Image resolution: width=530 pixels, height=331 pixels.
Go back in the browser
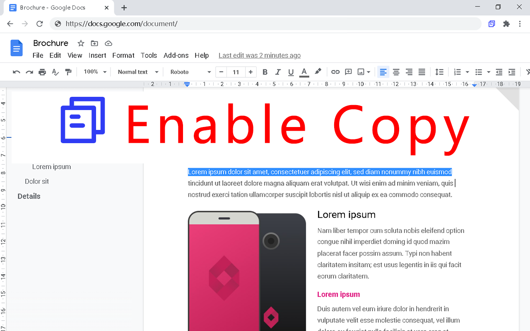(10, 24)
